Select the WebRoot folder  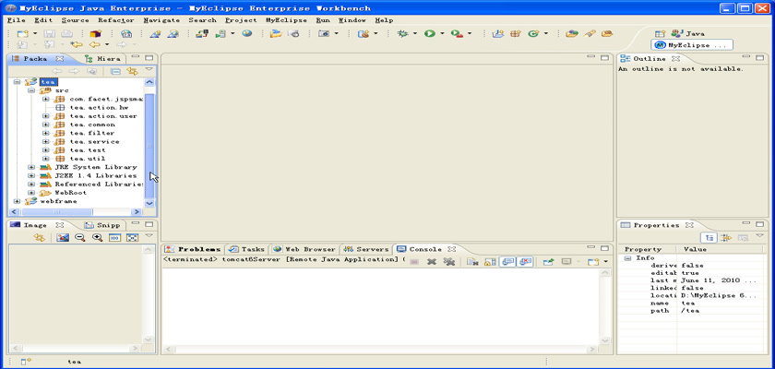[x=64, y=193]
